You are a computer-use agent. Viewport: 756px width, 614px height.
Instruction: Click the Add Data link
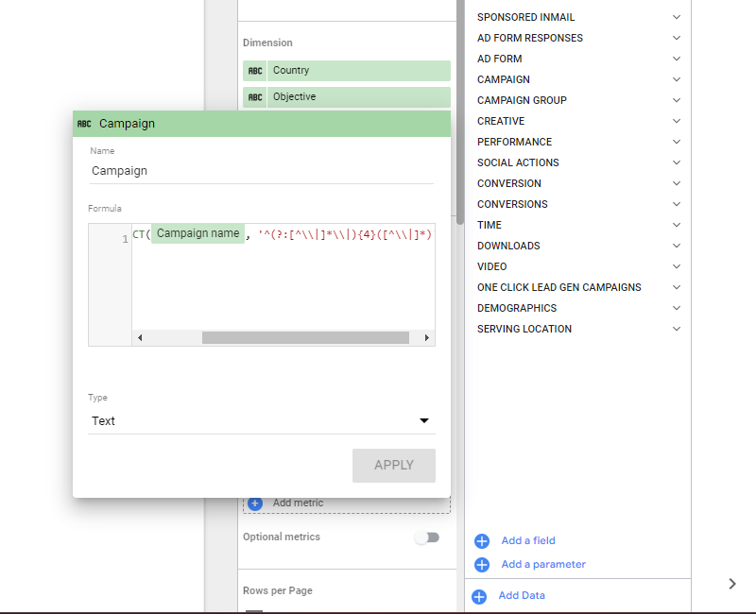[x=521, y=596]
